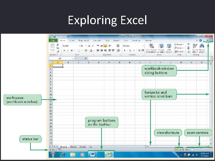Screen dimensions: 215x161
Task: Click the Fill Color bucket swatch
Action: point(86,50)
